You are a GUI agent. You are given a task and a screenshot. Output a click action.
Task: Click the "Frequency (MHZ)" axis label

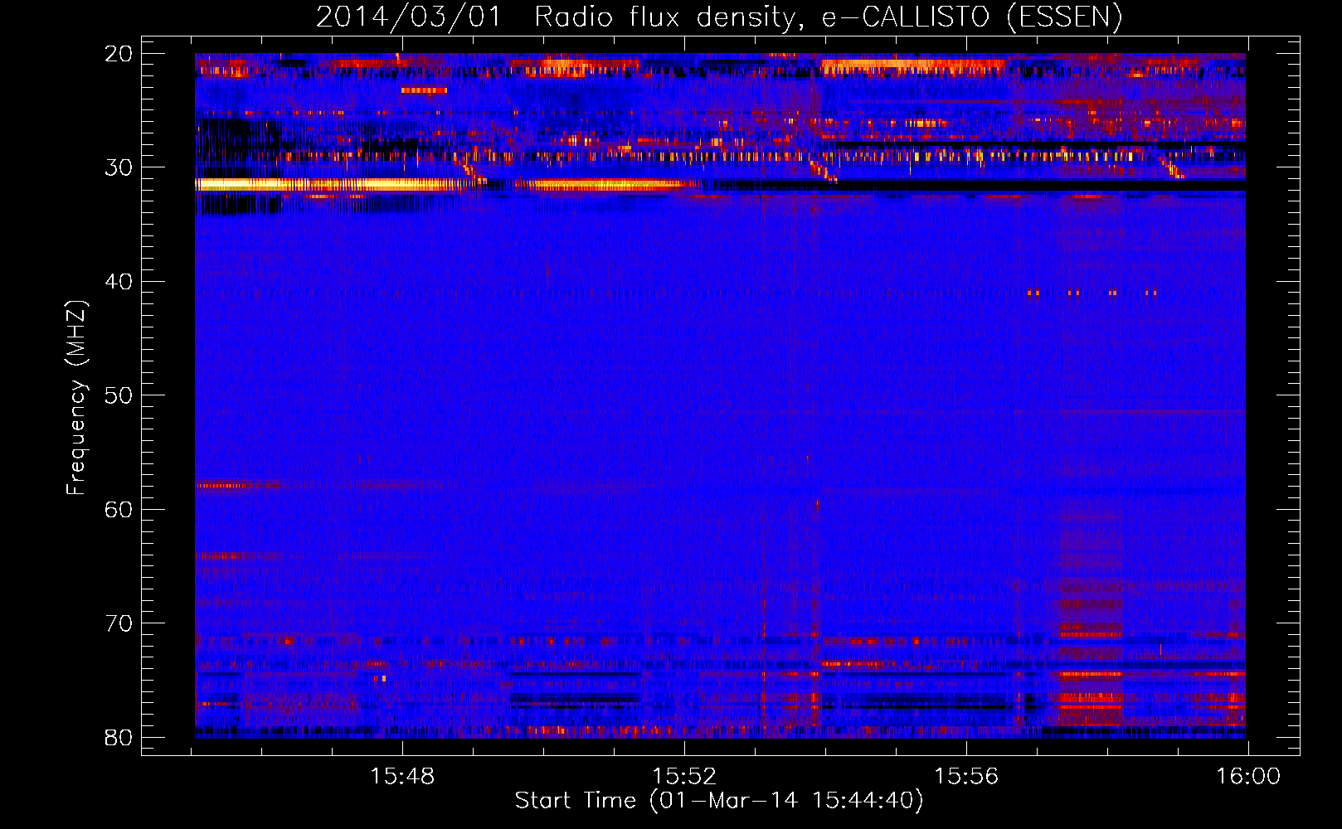[75, 397]
